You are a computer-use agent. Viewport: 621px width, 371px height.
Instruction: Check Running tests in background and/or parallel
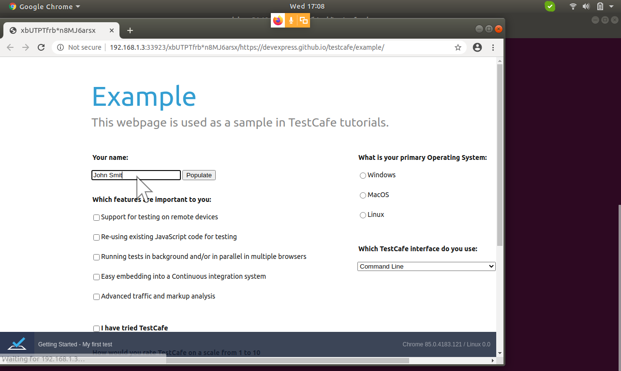point(96,257)
